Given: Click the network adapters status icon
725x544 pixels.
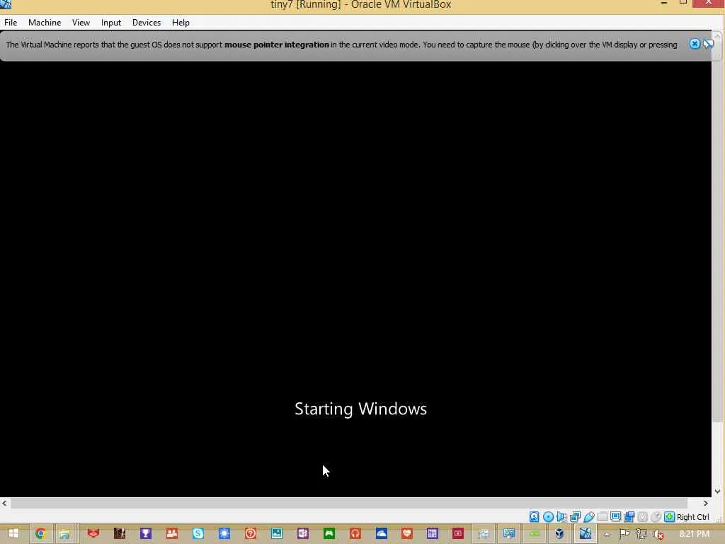Looking at the screenshot, I should [575, 516].
